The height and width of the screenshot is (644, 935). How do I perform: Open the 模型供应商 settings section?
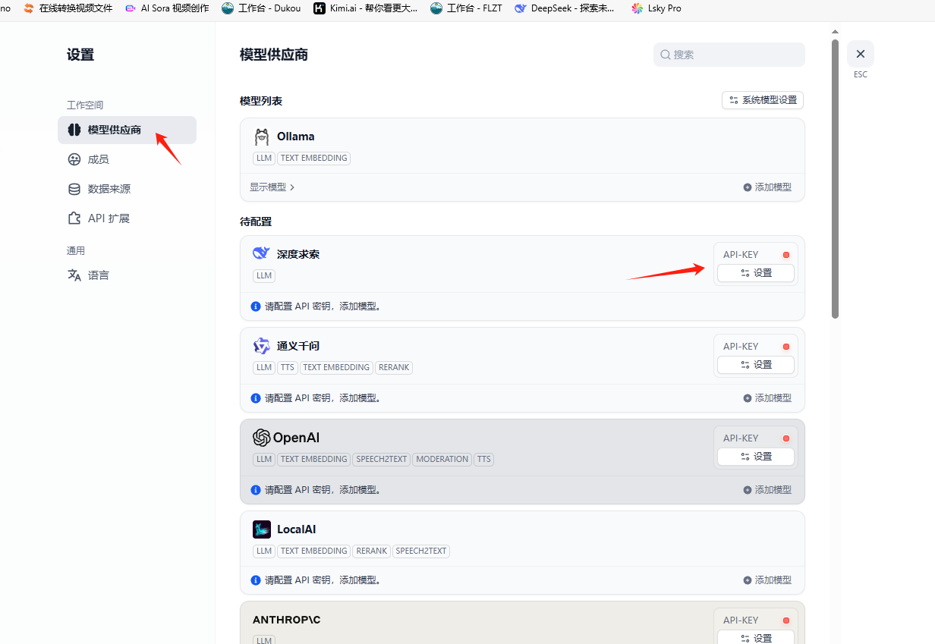(x=127, y=130)
